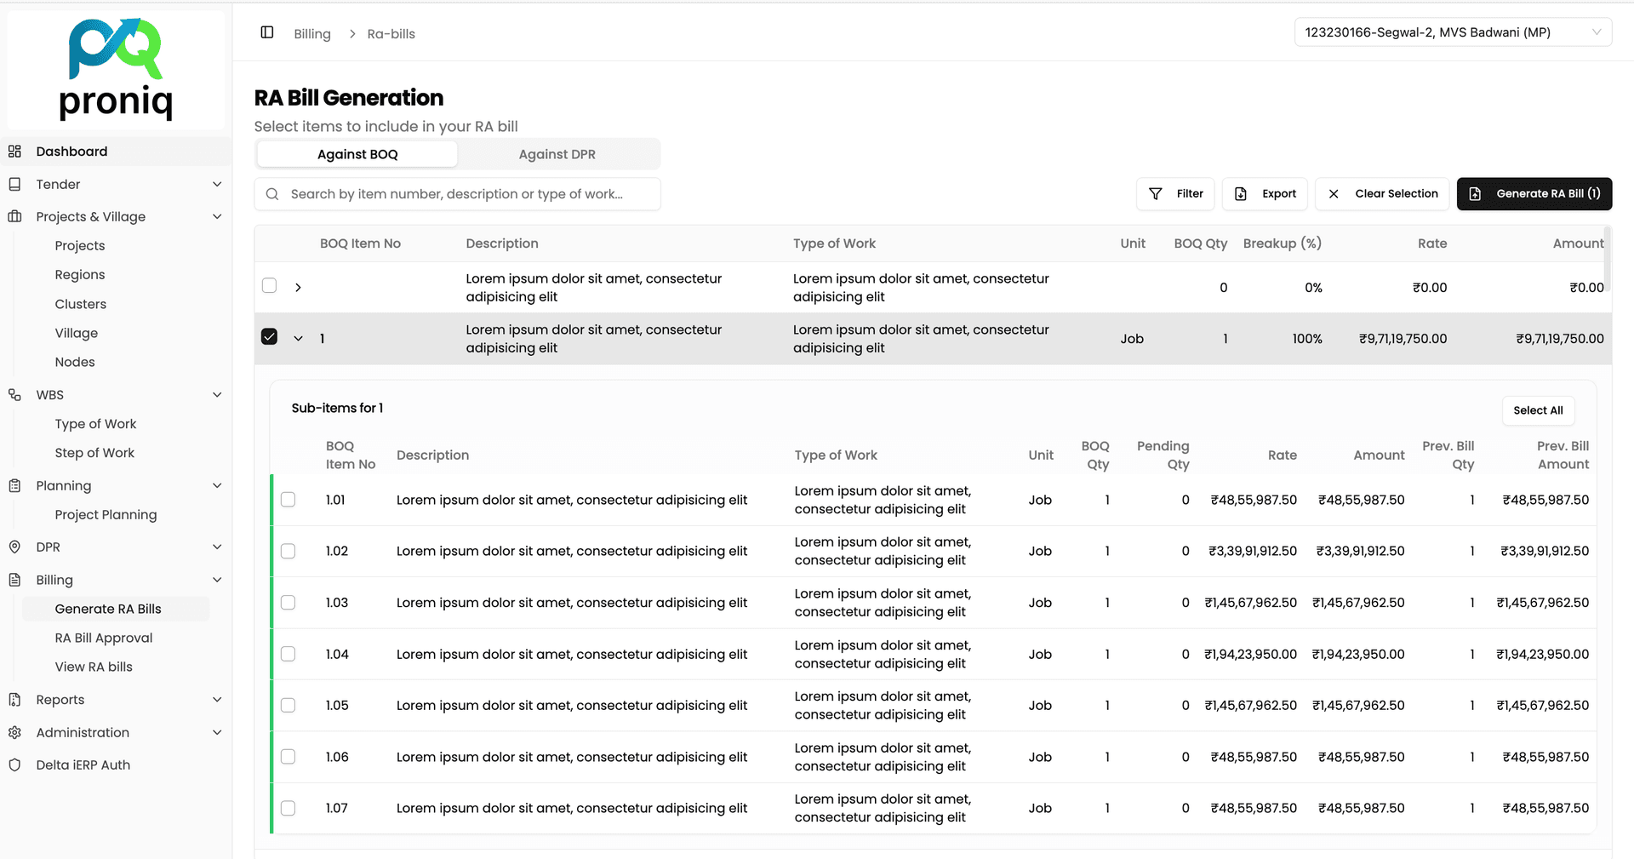This screenshot has height=859, width=1634.
Task: Open the project selector dropdown
Action: tap(1452, 32)
